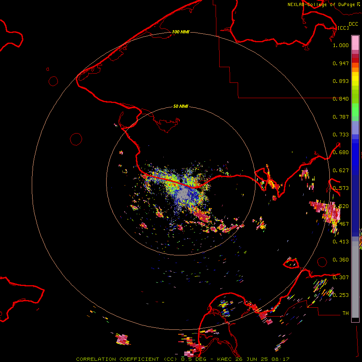This screenshot has width=362, height=362.
Task: Click the 50 NMI range ring label
Action: [181, 106]
